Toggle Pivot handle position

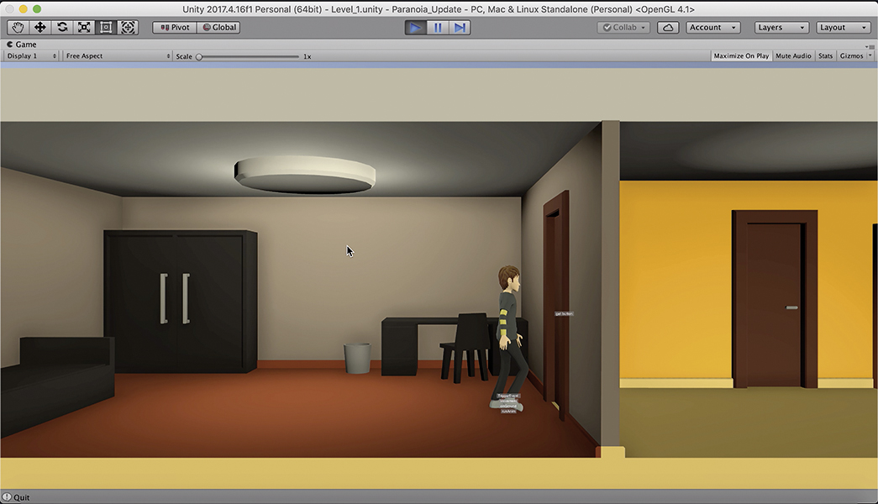click(175, 28)
